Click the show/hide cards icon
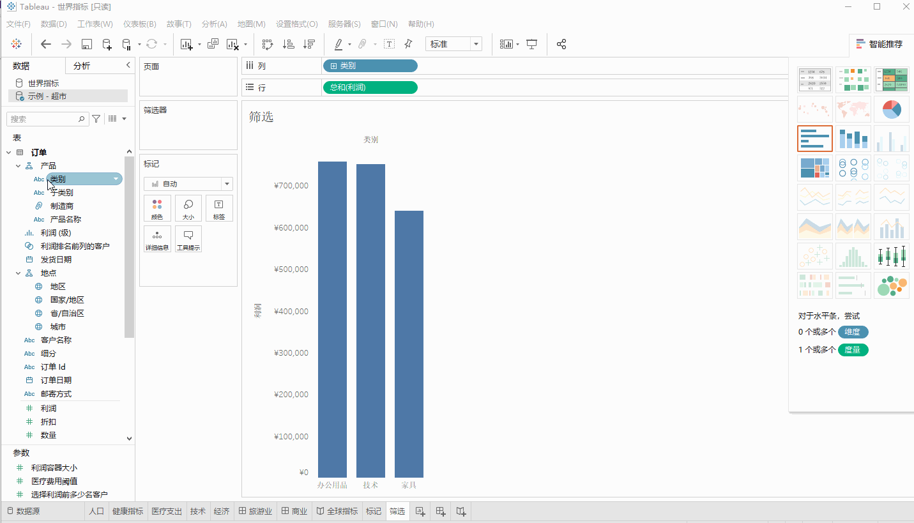This screenshot has height=523, width=914. coord(507,44)
